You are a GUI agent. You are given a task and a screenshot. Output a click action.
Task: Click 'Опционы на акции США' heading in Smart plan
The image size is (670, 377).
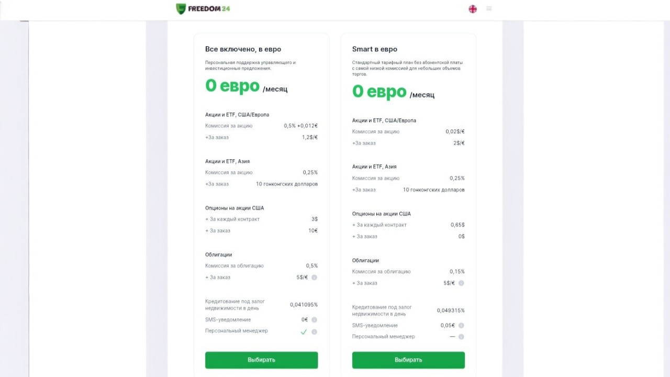[x=381, y=214]
